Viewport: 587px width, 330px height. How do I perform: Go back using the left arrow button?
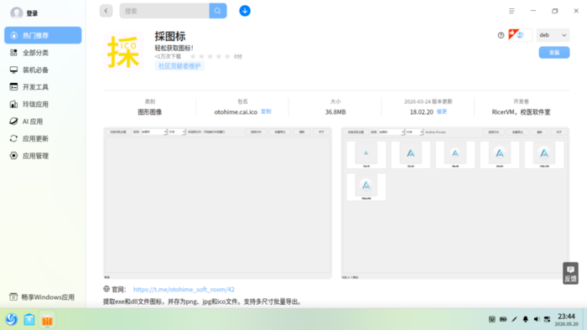(106, 11)
